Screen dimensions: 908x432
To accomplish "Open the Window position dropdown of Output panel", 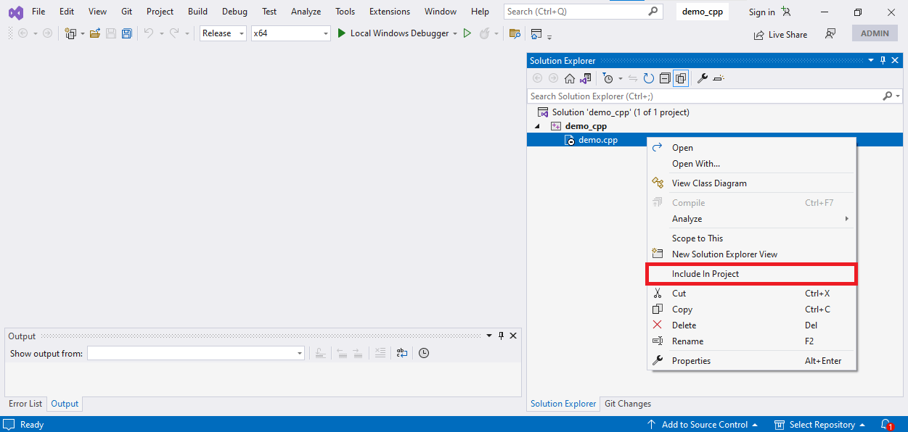I will 489,336.
